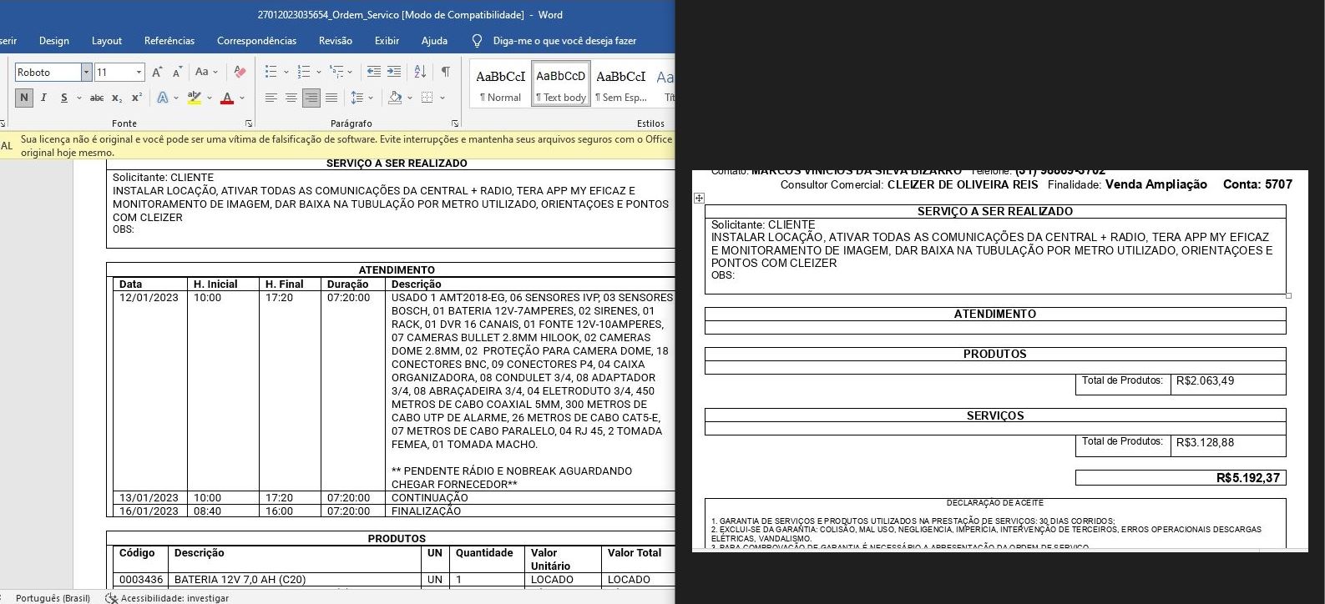
Task: Apply red font color button
Action: [227, 98]
